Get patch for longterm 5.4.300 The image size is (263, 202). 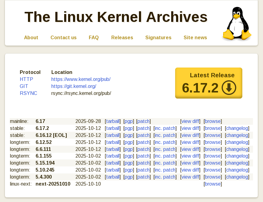click(144, 177)
